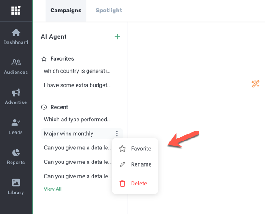Choose Rename in the context menu
Image resolution: width=265 pixels, height=214 pixels.
tap(135, 164)
